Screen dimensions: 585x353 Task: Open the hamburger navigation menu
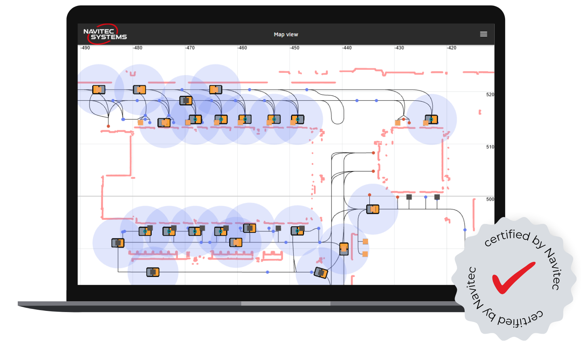tap(484, 34)
